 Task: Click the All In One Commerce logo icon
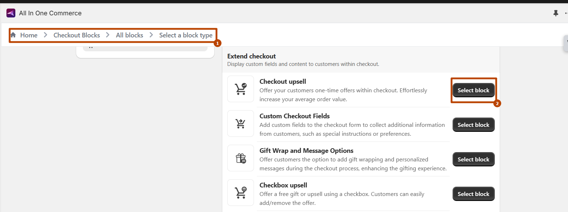11,13
